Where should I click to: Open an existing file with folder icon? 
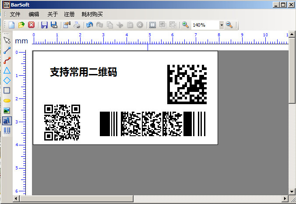coord(21,25)
